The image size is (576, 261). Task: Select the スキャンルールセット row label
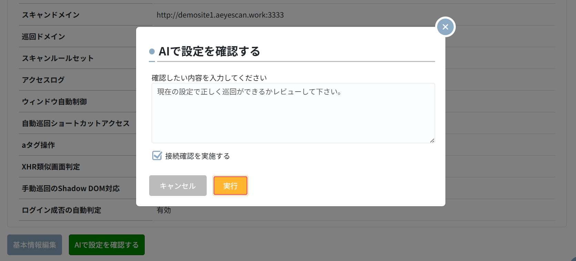pyautogui.click(x=58, y=58)
